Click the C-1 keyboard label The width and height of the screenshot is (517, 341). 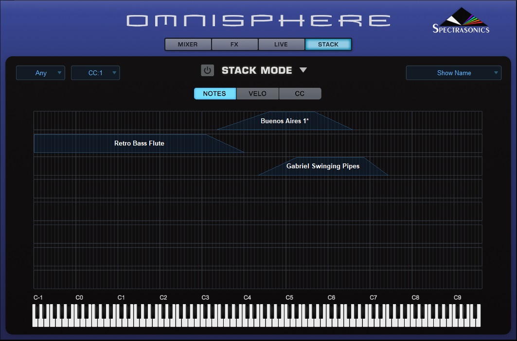(x=38, y=298)
